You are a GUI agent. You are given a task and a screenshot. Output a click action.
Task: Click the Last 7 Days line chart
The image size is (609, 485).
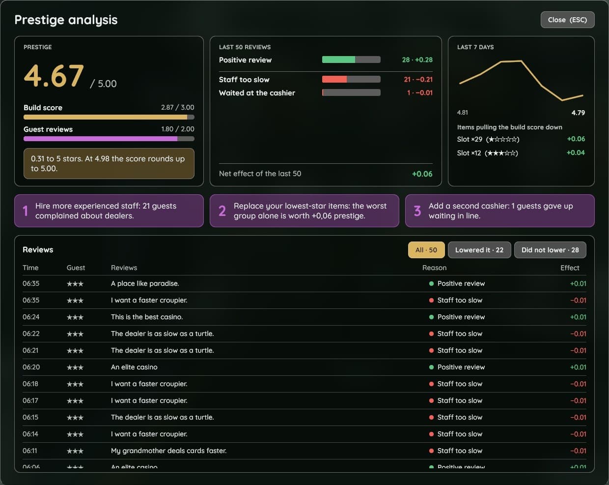[521, 80]
